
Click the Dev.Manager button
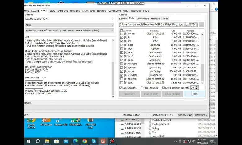coord(185,115)
